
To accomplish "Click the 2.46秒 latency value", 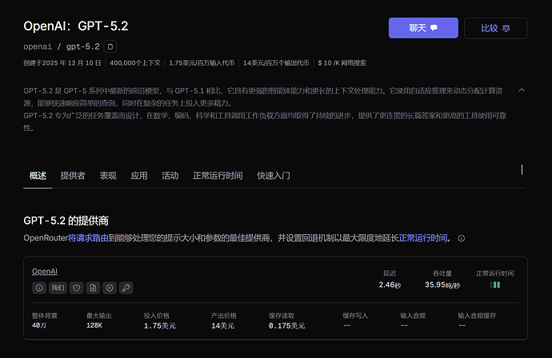I will [x=390, y=284].
